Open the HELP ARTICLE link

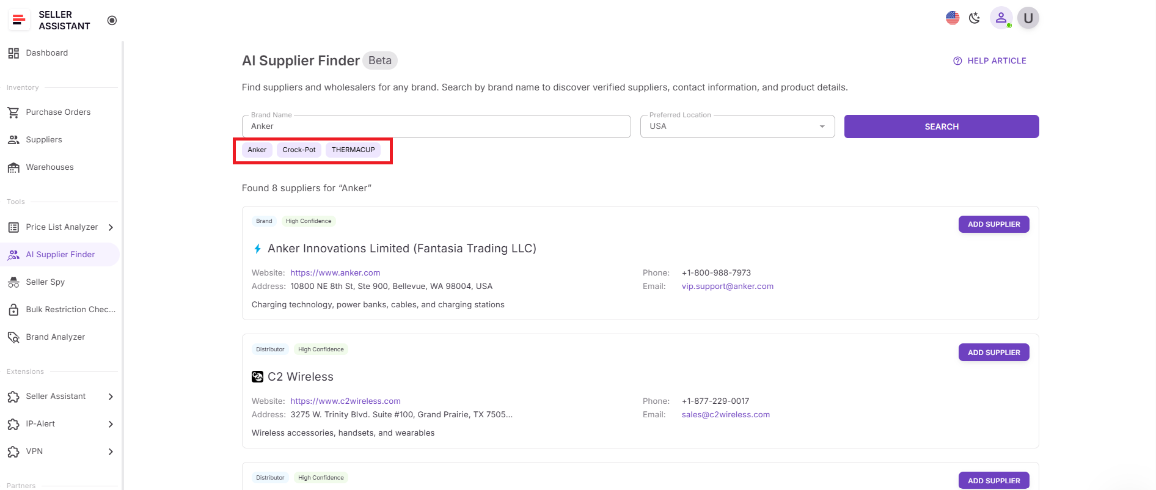(990, 61)
